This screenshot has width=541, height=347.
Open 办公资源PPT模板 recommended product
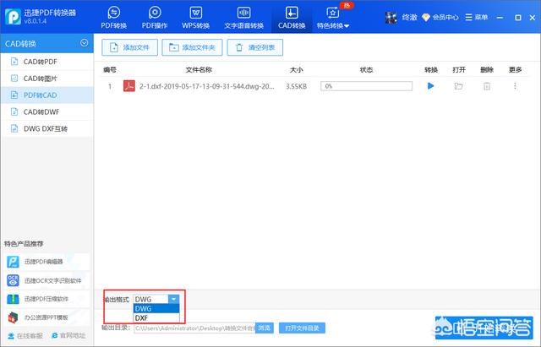click(46, 317)
